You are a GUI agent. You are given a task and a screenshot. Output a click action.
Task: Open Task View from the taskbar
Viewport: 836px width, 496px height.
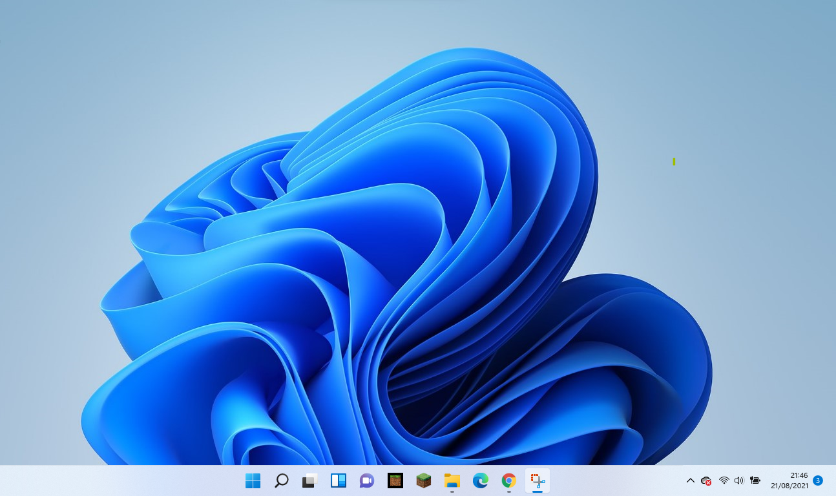point(310,480)
